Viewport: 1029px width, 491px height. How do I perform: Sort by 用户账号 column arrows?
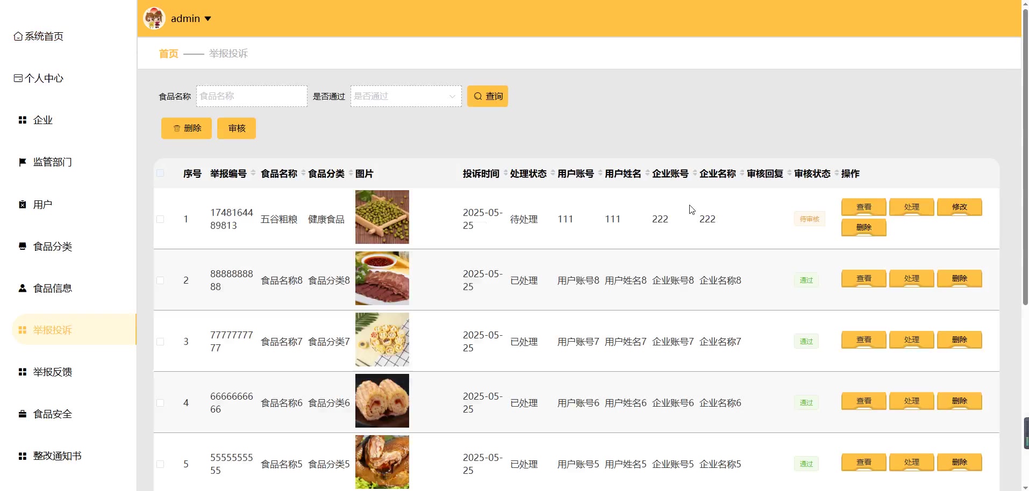coord(600,173)
